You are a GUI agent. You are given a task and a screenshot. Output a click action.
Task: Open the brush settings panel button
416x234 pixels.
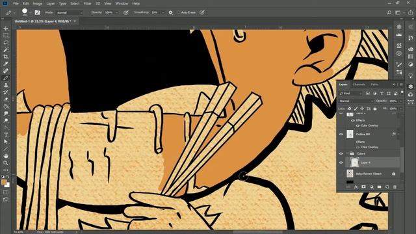(38, 12)
